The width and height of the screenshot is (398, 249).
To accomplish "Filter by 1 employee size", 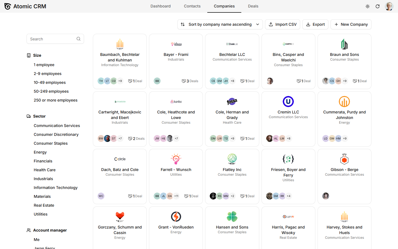I will coord(44,65).
